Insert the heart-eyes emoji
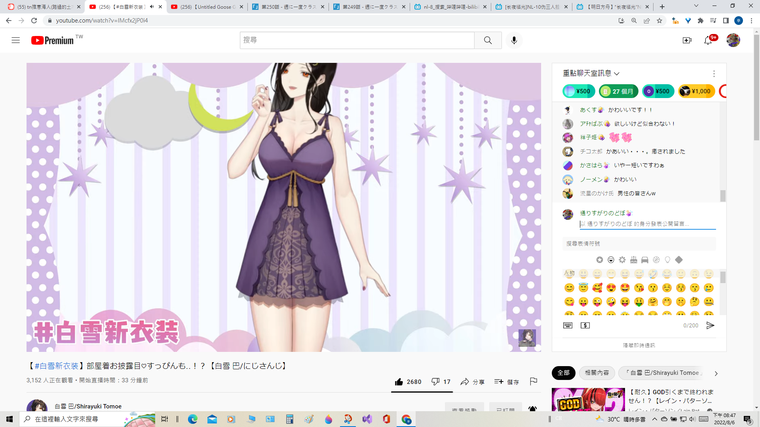Viewport: 760px width, 427px height. [611, 288]
